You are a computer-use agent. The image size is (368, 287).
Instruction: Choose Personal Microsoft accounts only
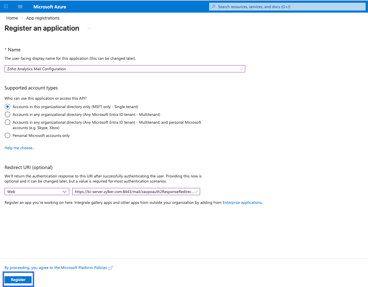[8, 135]
